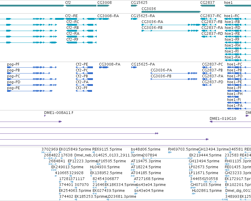Viewport: 251px width, 201px height.
Task: Select EST EP12223.3prime
Action: pos(83,161)
